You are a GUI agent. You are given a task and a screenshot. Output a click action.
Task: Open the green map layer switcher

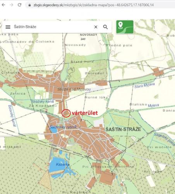(125, 27)
